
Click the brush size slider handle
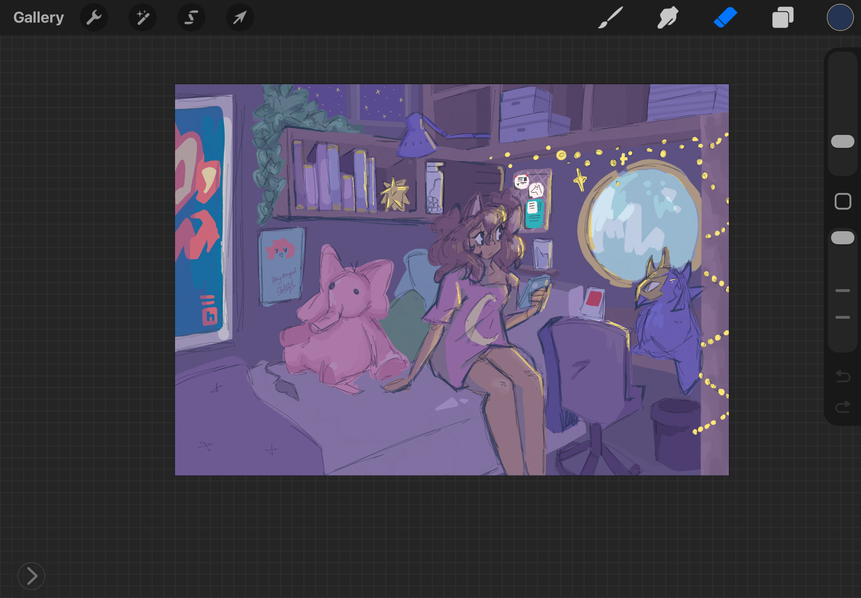tap(843, 141)
